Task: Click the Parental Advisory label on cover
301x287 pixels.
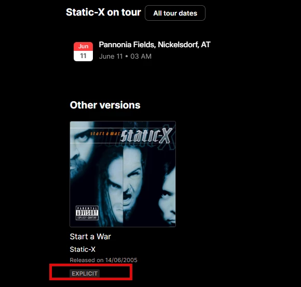Action: tap(87, 213)
